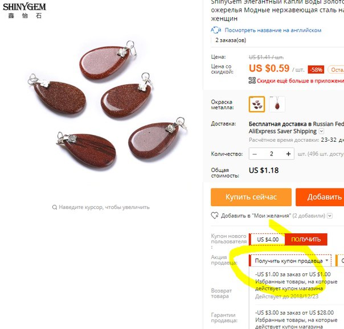The image size is (344, 329).
Task: Click the ShinyGem store logo
Action: pyautogui.click(x=24, y=10)
